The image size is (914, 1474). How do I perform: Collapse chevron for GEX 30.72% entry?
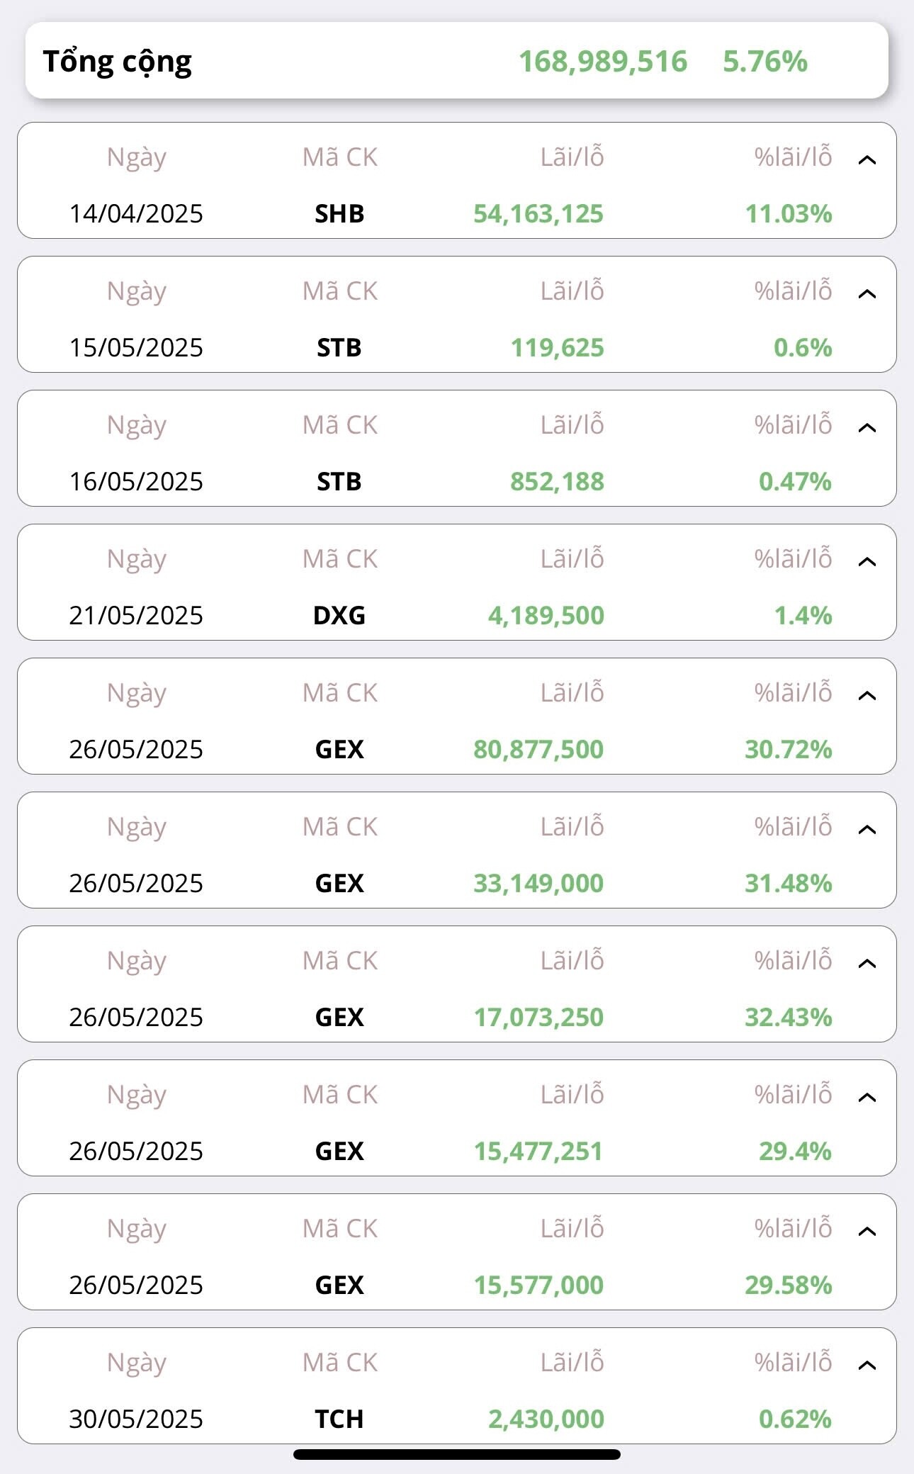(867, 696)
